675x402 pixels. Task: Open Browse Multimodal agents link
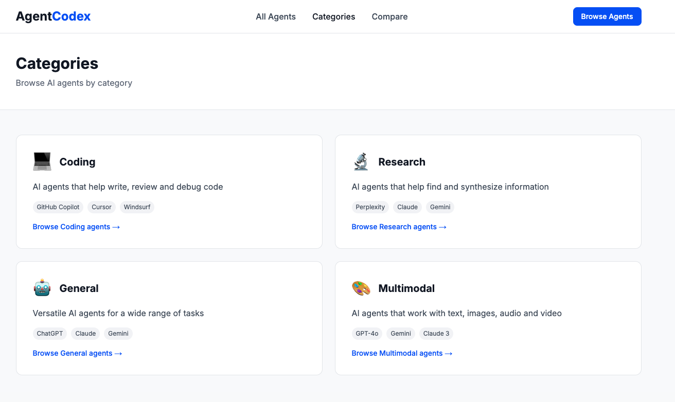pyautogui.click(x=402, y=353)
